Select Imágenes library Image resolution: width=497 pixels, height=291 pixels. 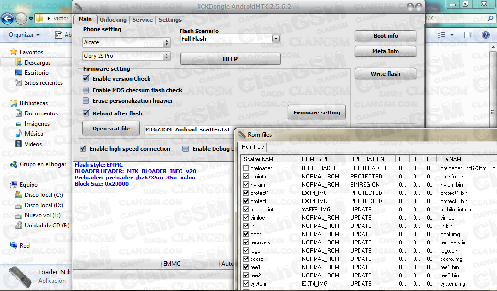tap(37, 124)
